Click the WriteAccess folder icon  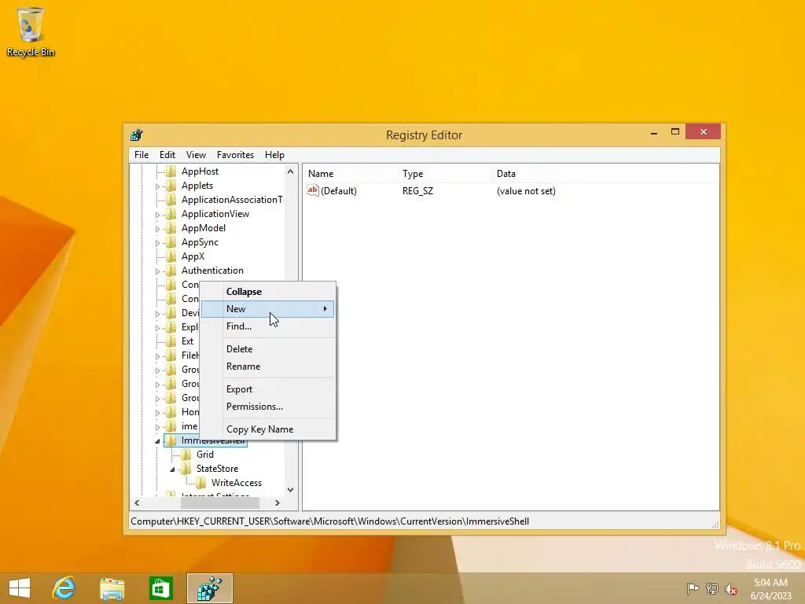(201, 482)
